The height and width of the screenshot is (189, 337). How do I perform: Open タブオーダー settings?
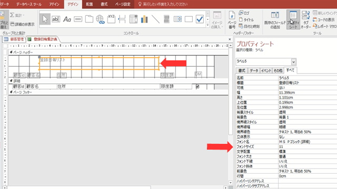coord(305,20)
